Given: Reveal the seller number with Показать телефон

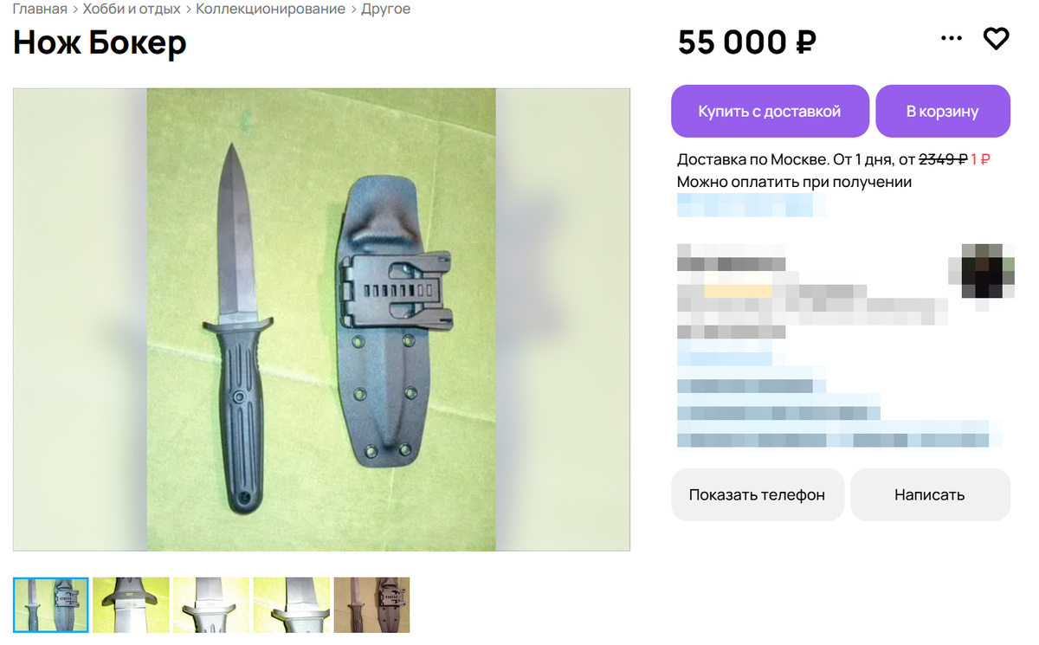Looking at the screenshot, I should (757, 495).
